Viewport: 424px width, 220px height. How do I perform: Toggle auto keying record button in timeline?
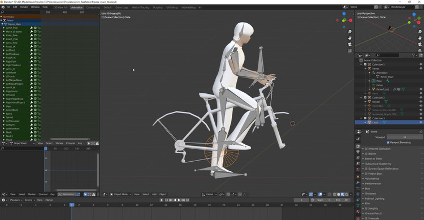tap(162, 200)
